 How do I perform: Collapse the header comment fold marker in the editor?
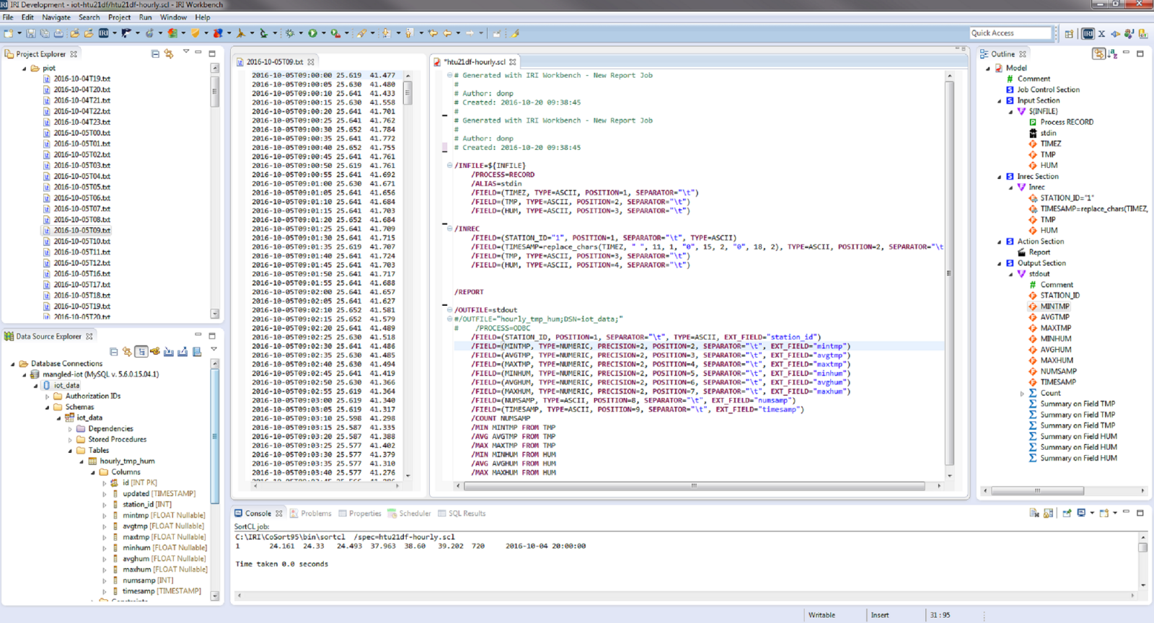point(449,75)
